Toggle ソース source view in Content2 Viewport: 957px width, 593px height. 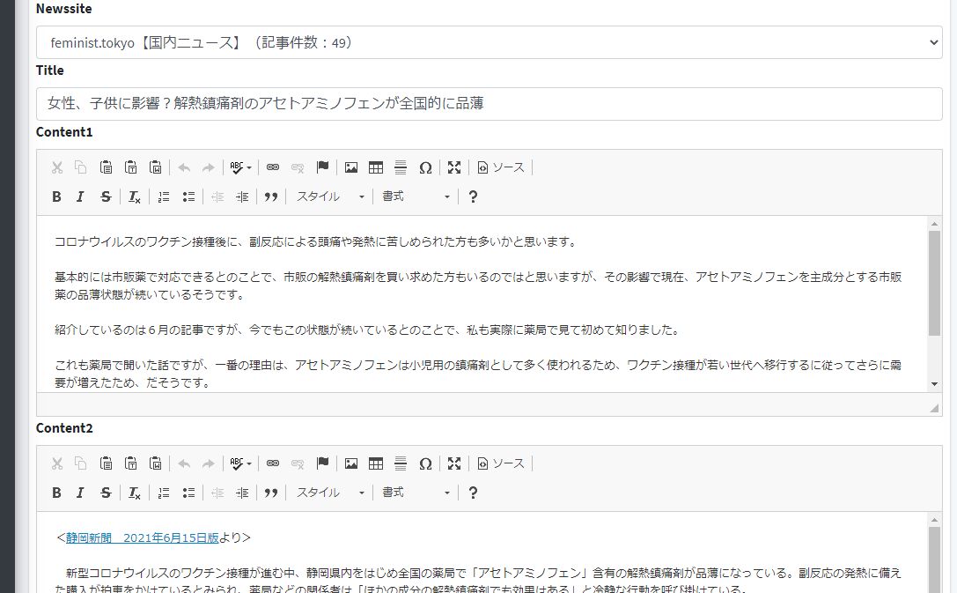(x=501, y=463)
